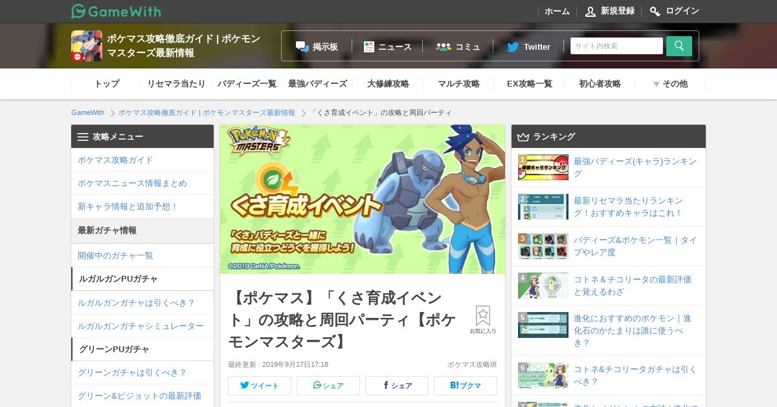Image resolution: width=777 pixels, height=407 pixels.
Task: Open rank 3 バディーズ一覧 thumbnail
Action: click(543, 246)
